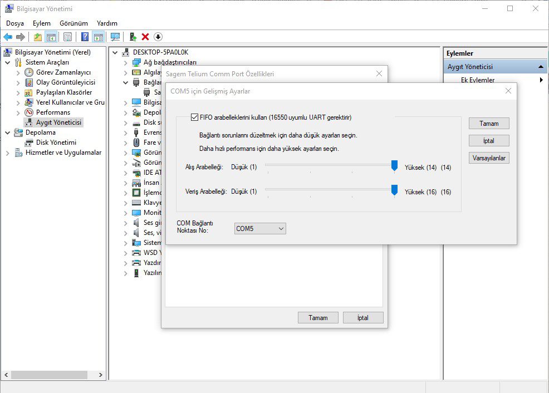The width and height of the screenshot is (549, 393).
Task: Select Disk Yönetimi in the left tree
Action: pos(56,143)
